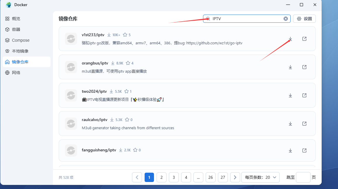
Task: Download the orangbus/iptv image
Action: tap(290, 67)
